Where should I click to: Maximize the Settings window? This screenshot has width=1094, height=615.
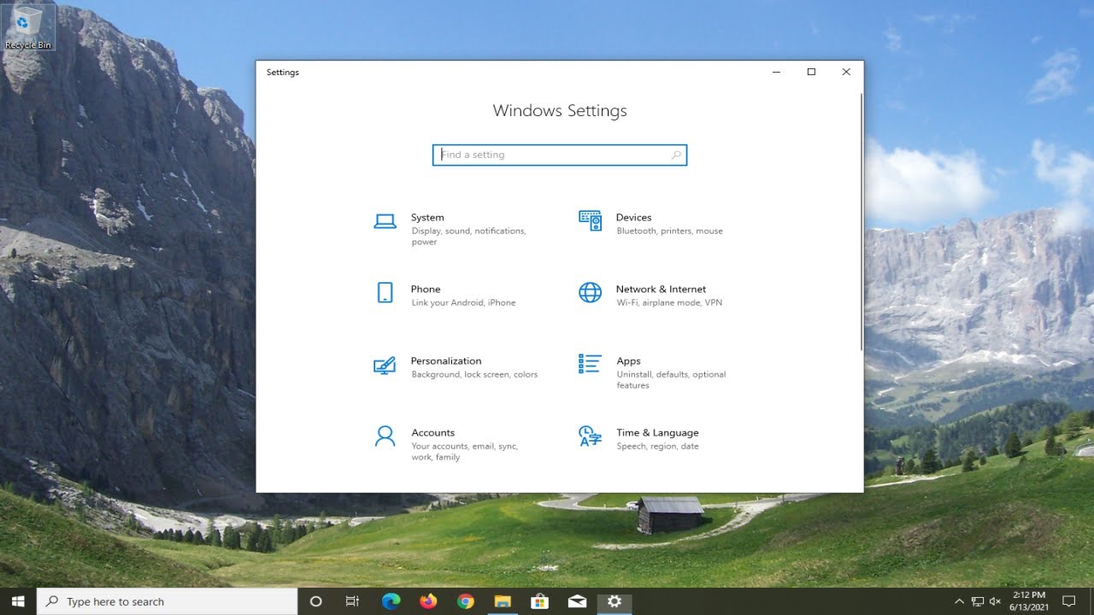pyautogui.click(x=811, y=73)
